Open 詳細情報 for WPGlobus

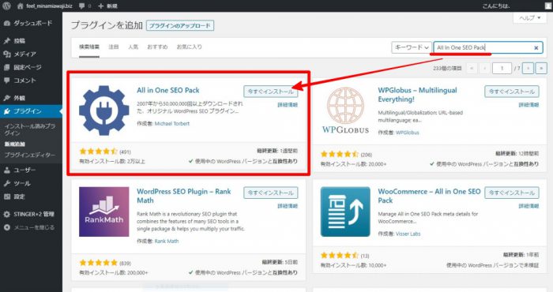(529, 105)
